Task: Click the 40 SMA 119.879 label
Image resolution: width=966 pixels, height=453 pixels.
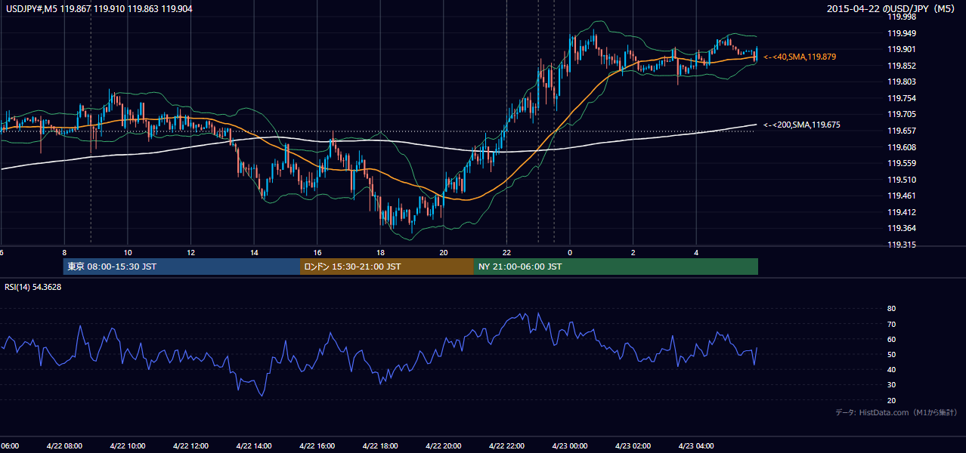Action: pos(800,57)
